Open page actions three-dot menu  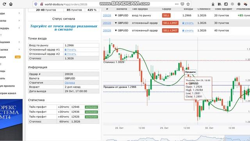click(x=177, y=4)
